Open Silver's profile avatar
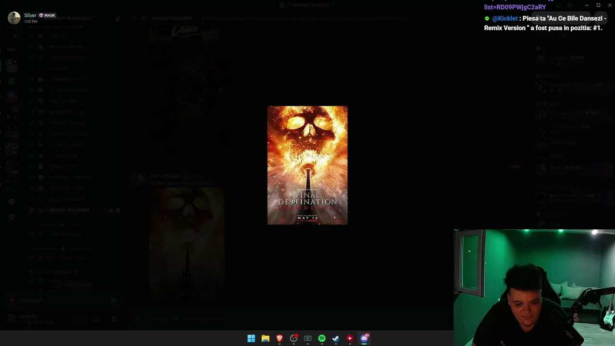The width and height of the screenshot is (615, 346). 14,18
